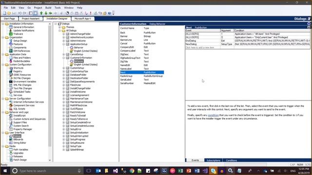Open the Services view
The height and width of the screenshot is (175, 312).
pos(18,95)
